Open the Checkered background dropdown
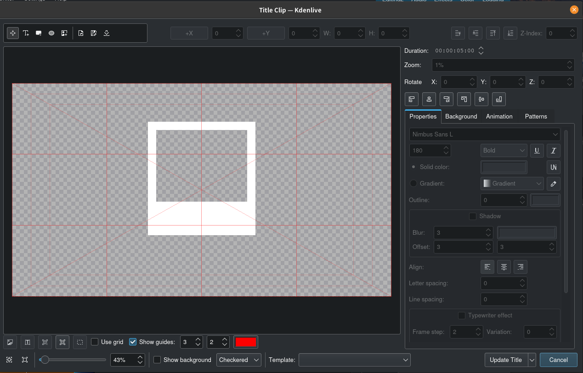 click(239, 360)
